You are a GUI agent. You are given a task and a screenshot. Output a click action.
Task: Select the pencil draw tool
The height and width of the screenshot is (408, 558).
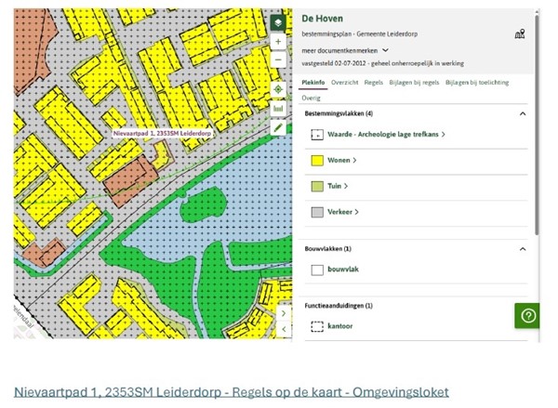278,128
